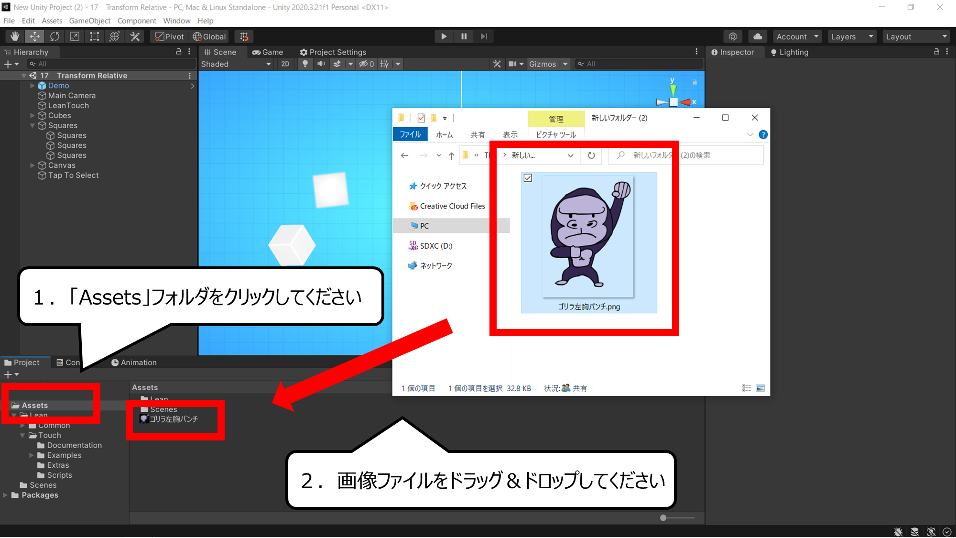Click the Hierarchy search field

pyautogui.click(x=111, y=64)
